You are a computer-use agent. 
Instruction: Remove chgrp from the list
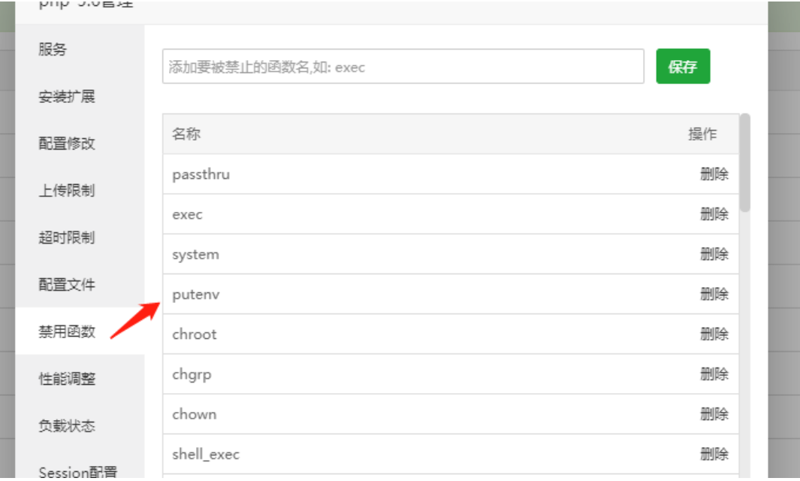(714, 374)
